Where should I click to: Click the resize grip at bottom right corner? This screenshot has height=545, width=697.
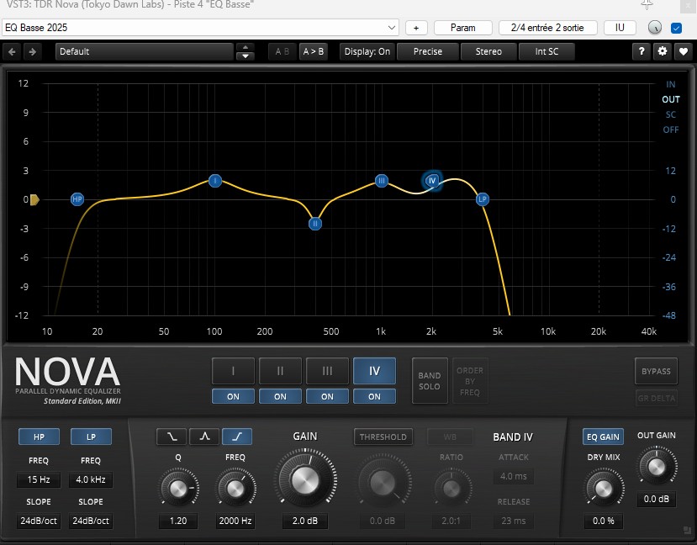687,530
